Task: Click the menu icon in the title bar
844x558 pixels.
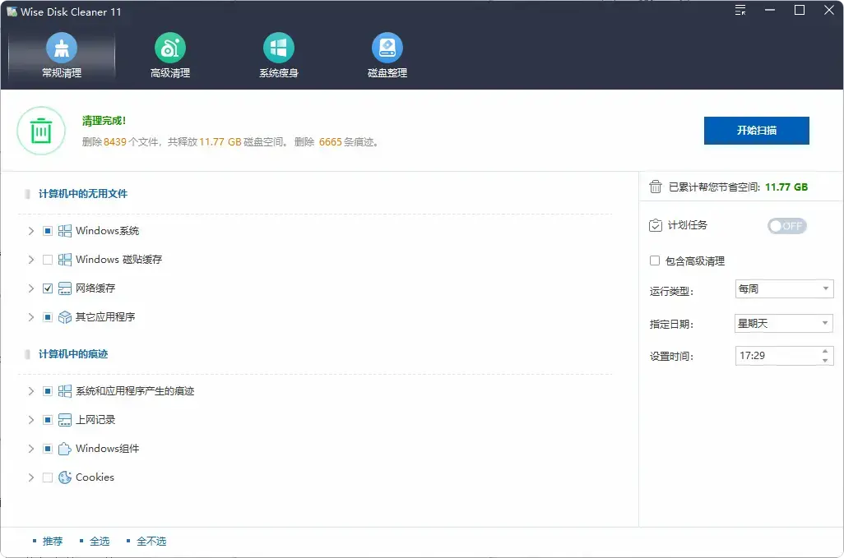Action: 740,11
